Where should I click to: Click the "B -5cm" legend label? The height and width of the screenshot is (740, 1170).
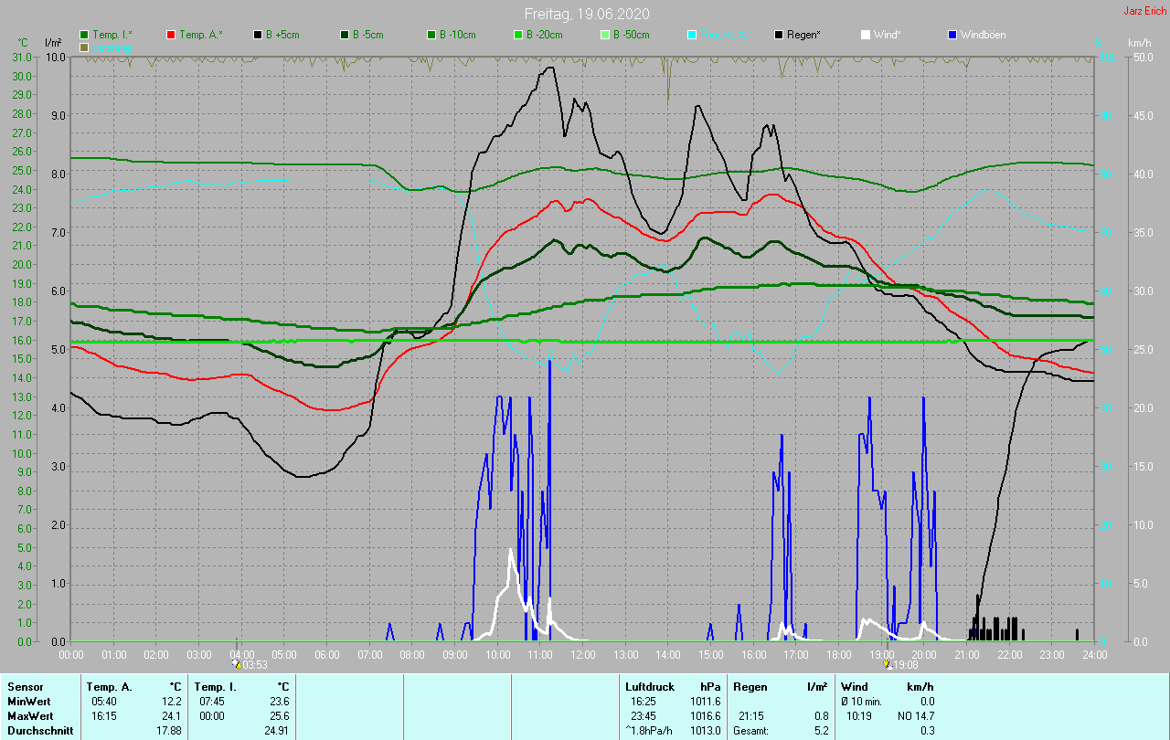tap(368, 35)
